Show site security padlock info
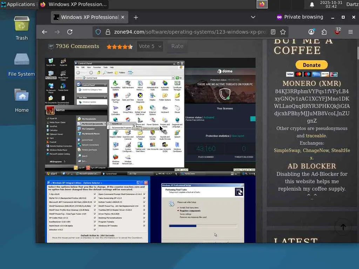The width and height of the screenshot is (359, 269). tap(108, 32)
